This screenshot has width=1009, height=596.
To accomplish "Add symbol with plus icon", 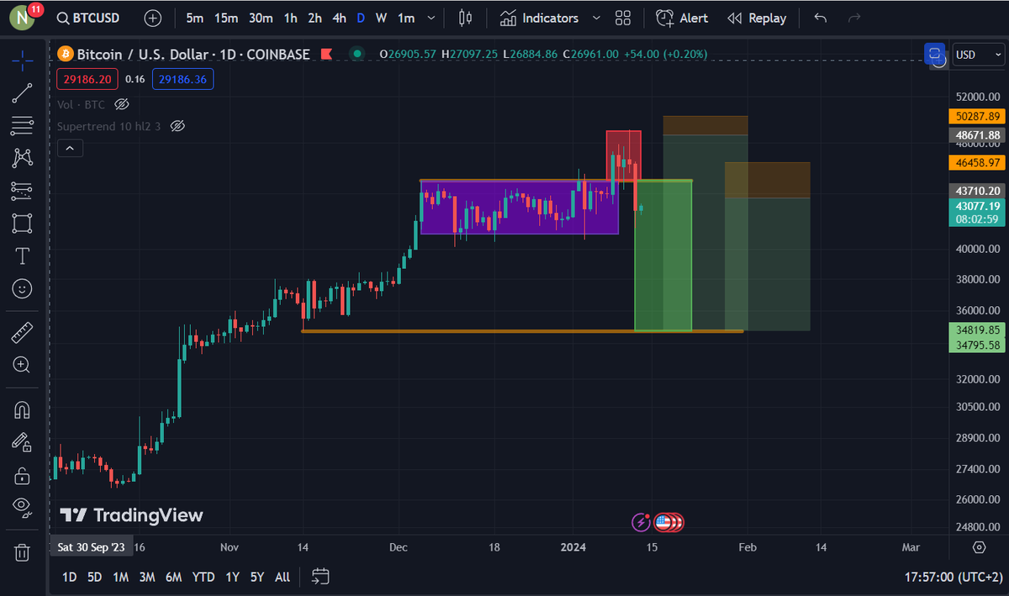I will [x=152, y=18].
